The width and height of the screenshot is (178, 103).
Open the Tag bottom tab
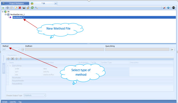tap(20, 102)
